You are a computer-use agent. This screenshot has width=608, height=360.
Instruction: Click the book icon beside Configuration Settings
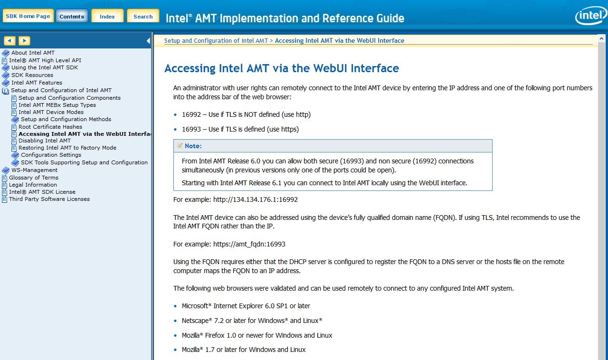coord(15,155)
